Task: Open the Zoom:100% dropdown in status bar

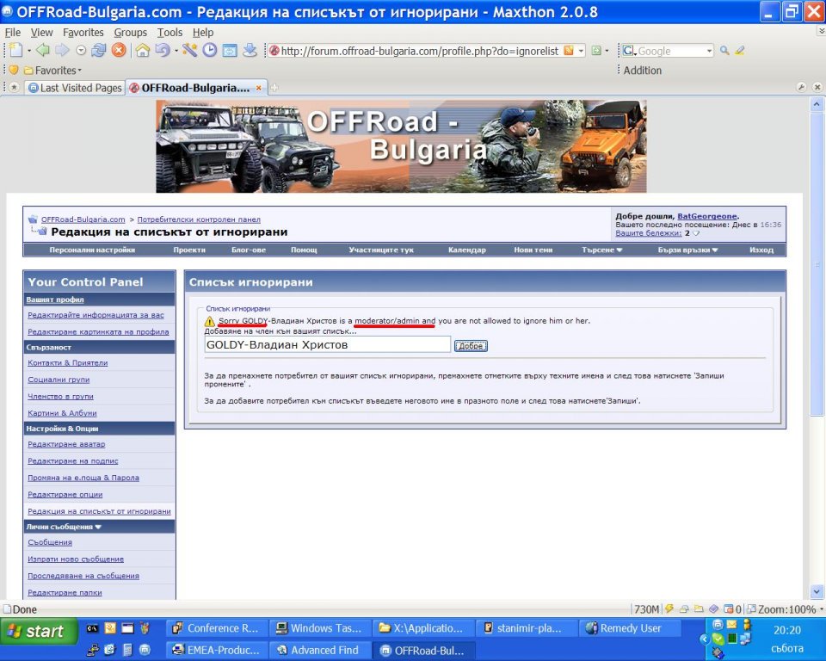Action: [x=784, y=609]
